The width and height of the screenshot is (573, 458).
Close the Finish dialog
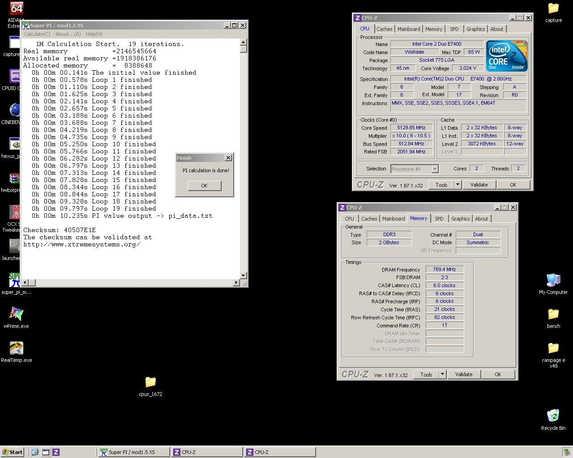228,158
